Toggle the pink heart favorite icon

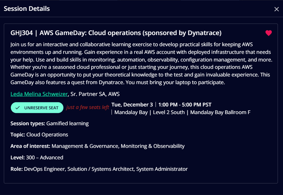269,33
